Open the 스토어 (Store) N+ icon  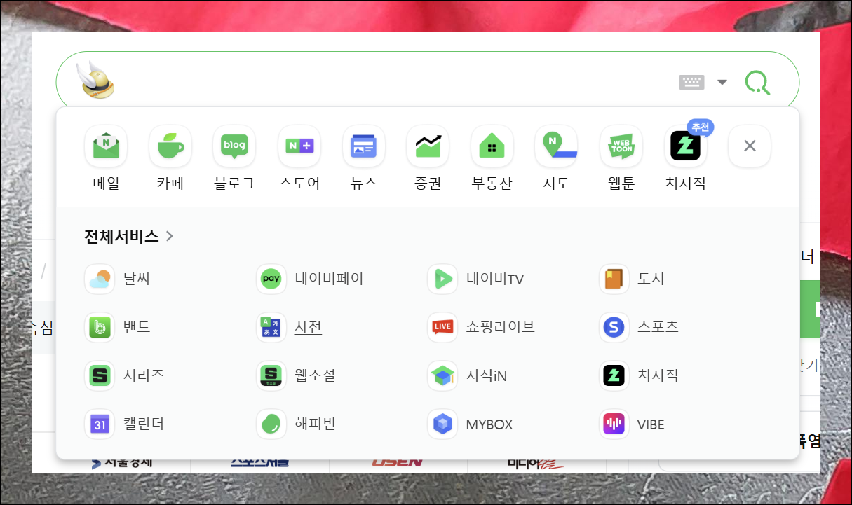299,146
